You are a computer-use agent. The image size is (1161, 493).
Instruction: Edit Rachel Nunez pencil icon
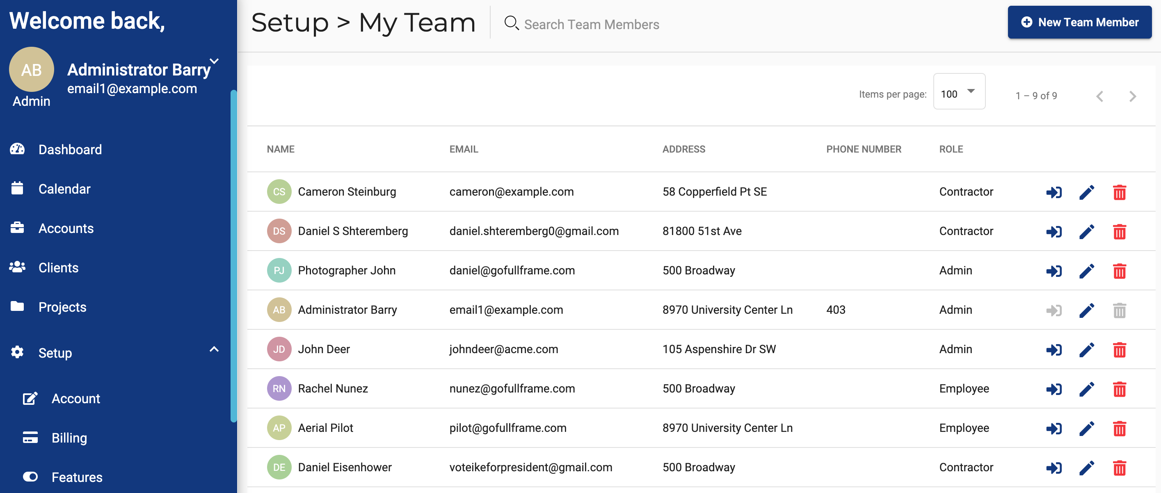pyautogui.click(x=1087, y=389)
